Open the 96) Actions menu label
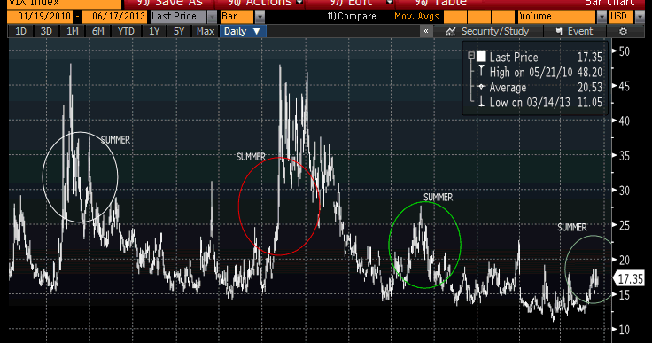 [260, 4]
